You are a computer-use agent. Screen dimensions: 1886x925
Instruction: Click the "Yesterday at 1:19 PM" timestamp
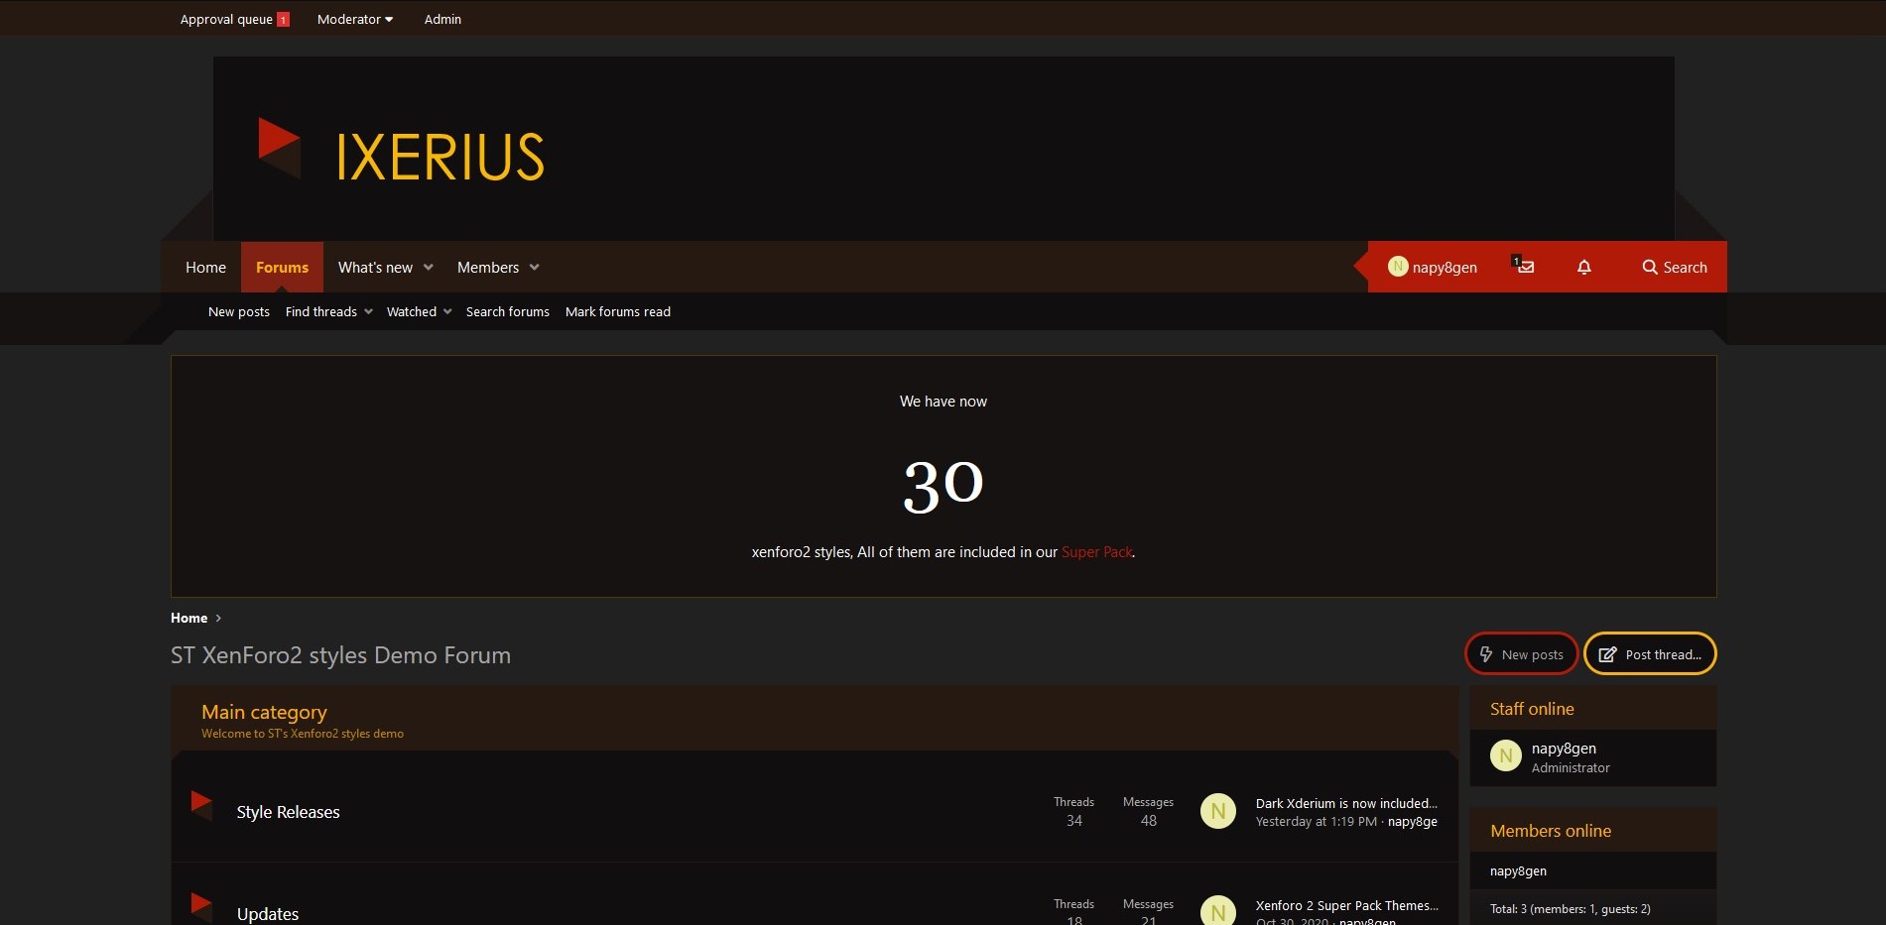tap(1316, 821)
